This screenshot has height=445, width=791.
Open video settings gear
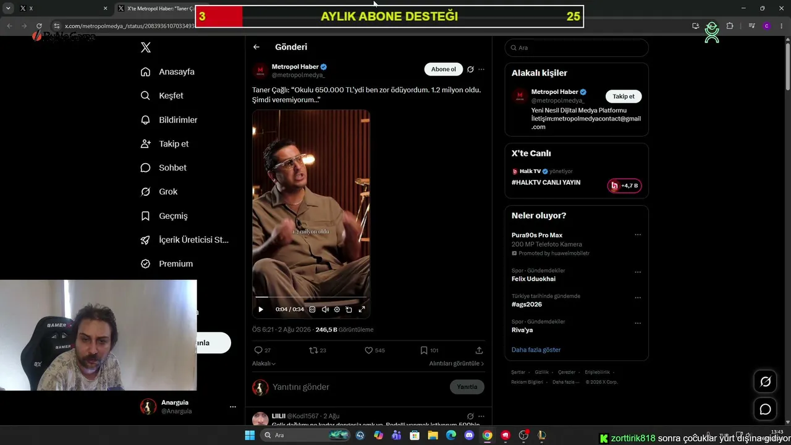[x=337, y=310]
